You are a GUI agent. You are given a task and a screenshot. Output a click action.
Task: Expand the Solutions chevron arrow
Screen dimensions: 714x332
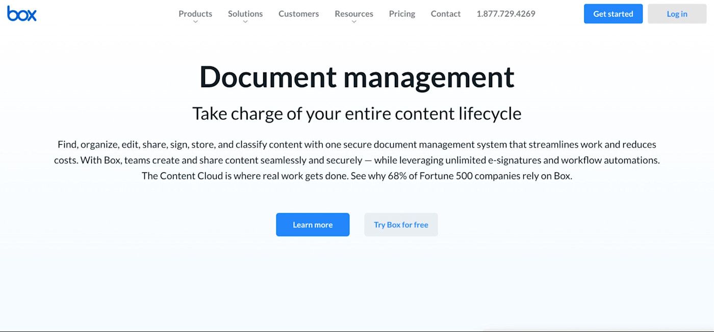pyautogui.click(x=245, y=22)
